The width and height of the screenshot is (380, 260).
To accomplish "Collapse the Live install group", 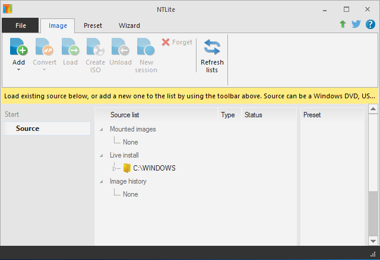I will tap(101, 155).
